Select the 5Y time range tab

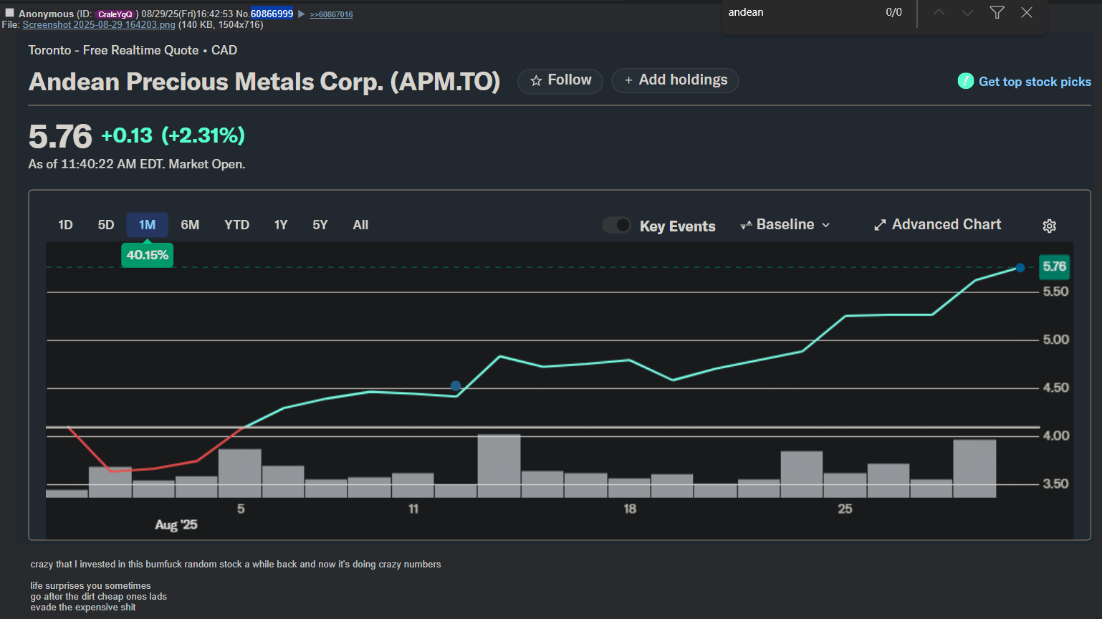[x=320, y=225]
